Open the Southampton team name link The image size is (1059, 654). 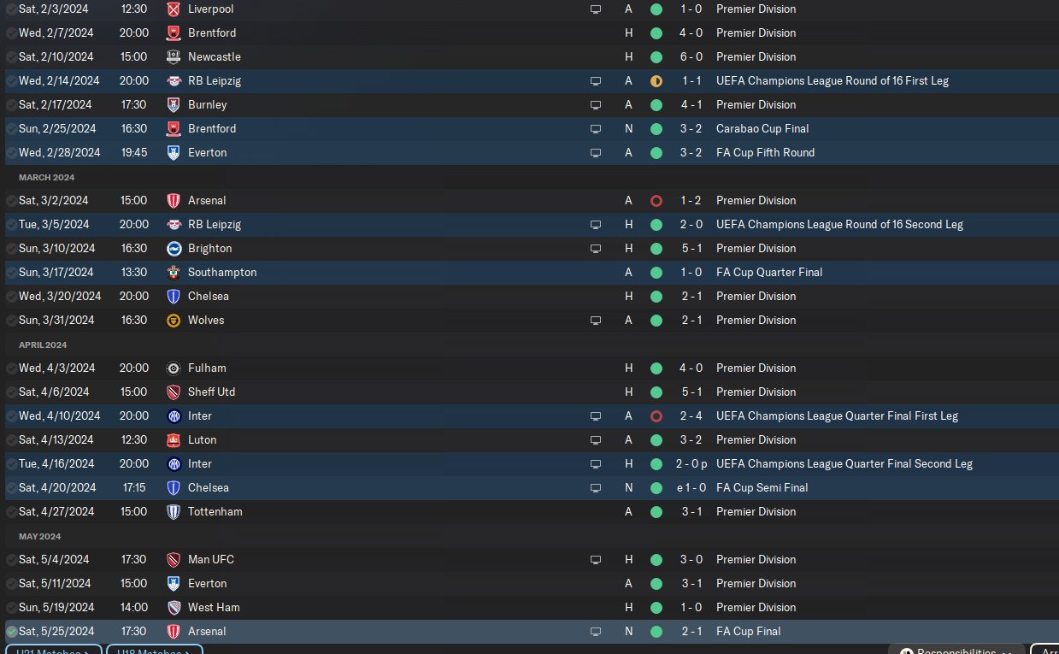coord(222,273)
